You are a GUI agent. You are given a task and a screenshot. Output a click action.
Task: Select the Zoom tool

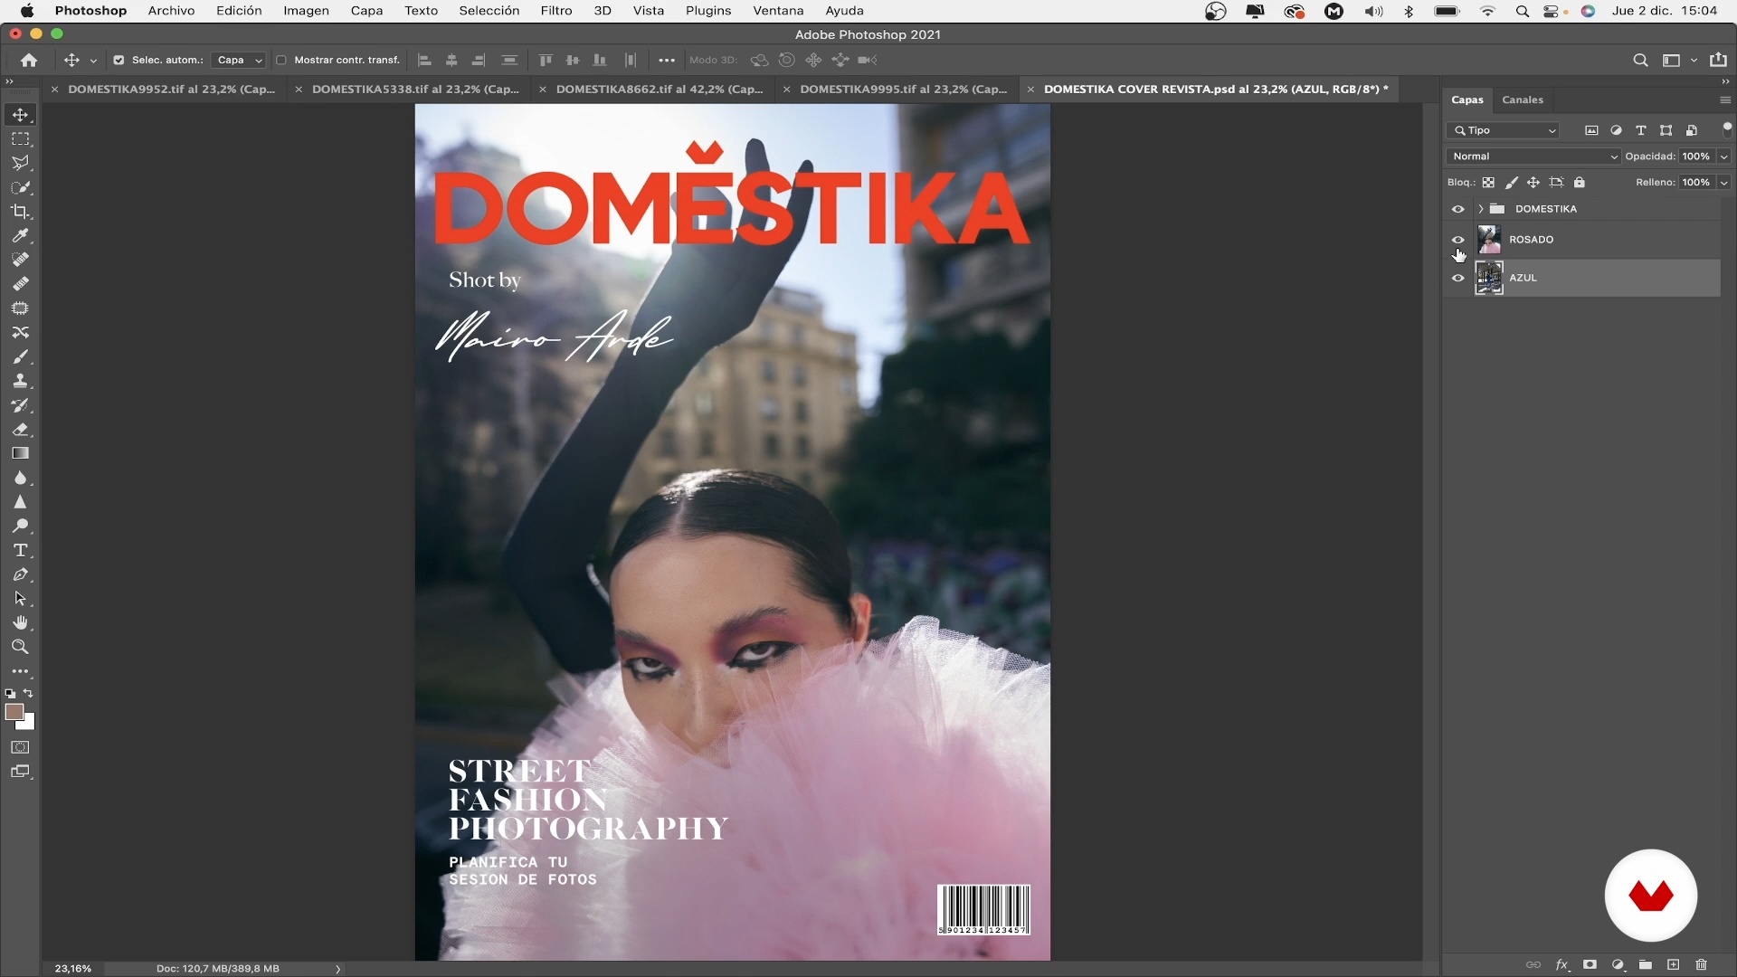[x=20, y=647]
